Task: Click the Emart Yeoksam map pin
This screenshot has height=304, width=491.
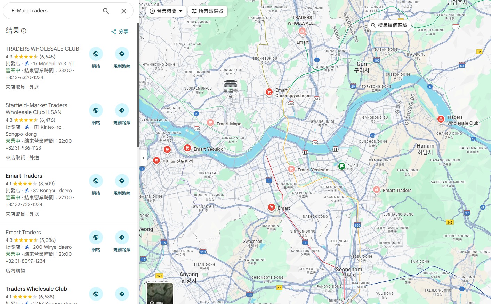Action: 291,169
